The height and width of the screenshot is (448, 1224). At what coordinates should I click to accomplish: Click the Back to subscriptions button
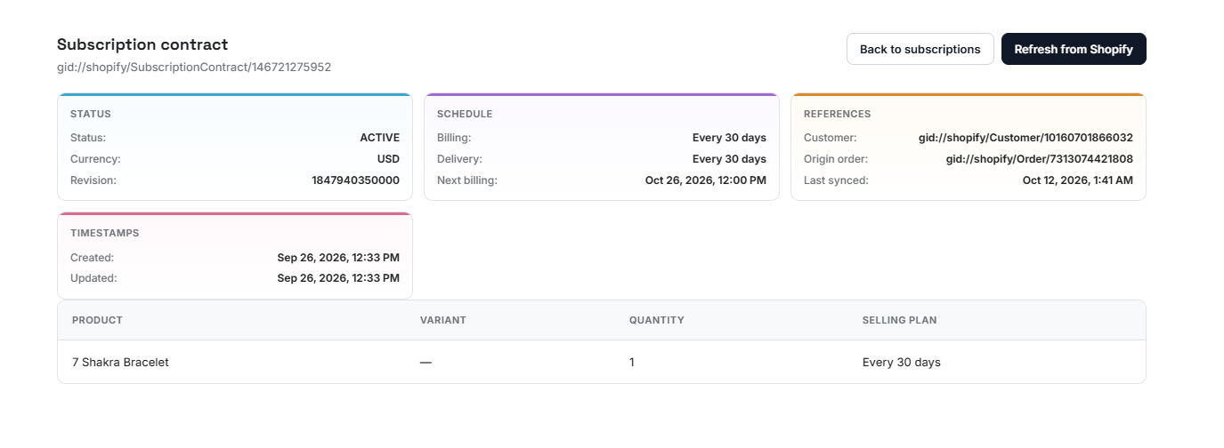920,49
